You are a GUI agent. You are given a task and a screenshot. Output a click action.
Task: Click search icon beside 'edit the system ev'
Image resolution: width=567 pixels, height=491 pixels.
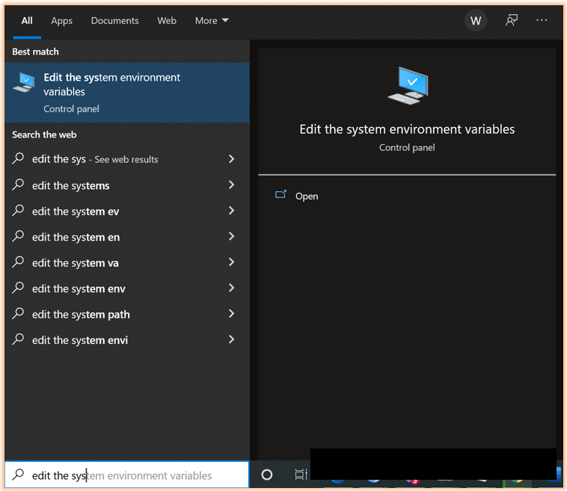[18, 210]
